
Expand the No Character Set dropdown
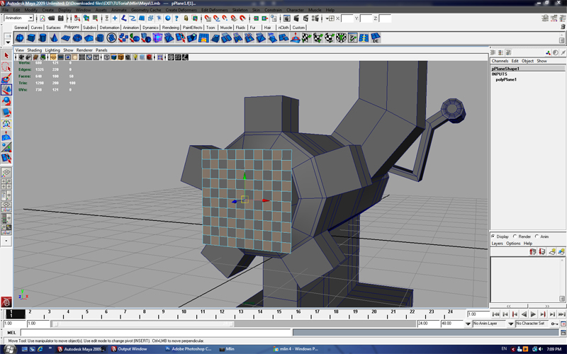click(510, 324)
